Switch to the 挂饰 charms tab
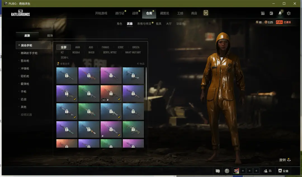The image size is (302, 177). (x=50, y=36)
